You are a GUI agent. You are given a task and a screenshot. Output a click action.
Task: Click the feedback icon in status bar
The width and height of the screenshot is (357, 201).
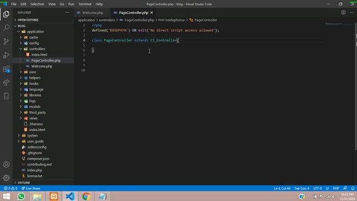coord(345,188)
